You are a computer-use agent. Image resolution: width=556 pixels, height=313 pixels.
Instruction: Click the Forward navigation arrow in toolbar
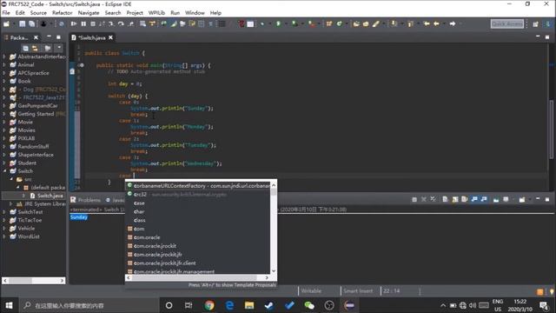[x=453, y=23]
